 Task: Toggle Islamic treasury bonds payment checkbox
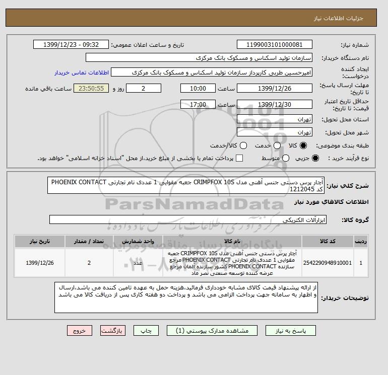tap(239, 158)
